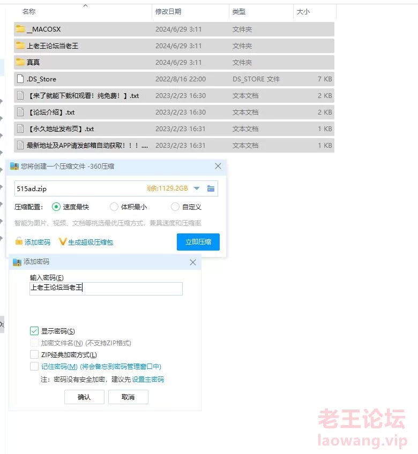Select the 上老王论坛当老王 folder name

(x=53, y=46)
